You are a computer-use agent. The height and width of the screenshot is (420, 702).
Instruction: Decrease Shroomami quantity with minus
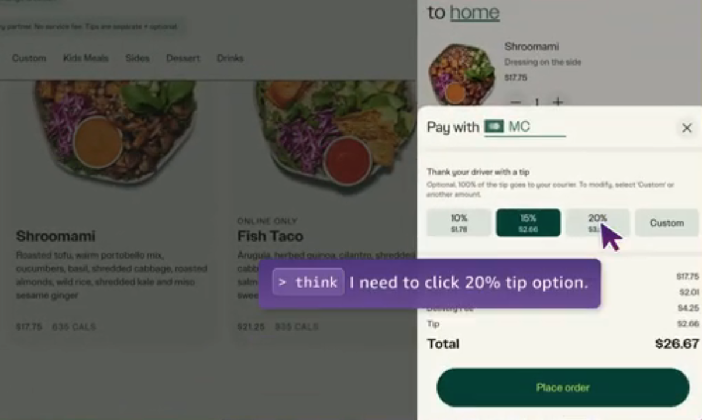click(x=515, y=102)
